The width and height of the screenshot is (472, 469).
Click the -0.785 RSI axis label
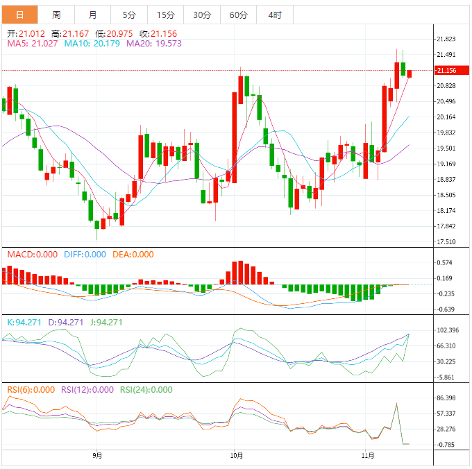445,445
